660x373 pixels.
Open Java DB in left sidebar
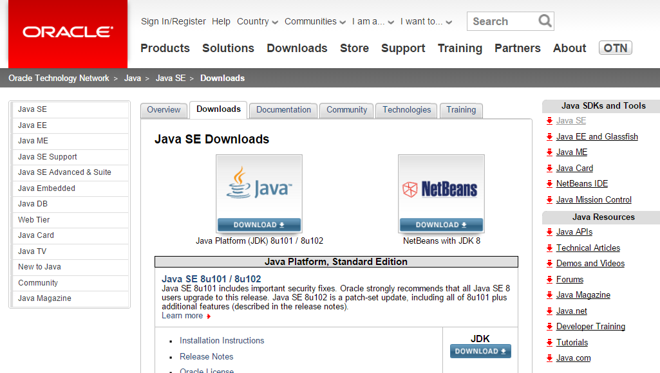click(70, 204)
